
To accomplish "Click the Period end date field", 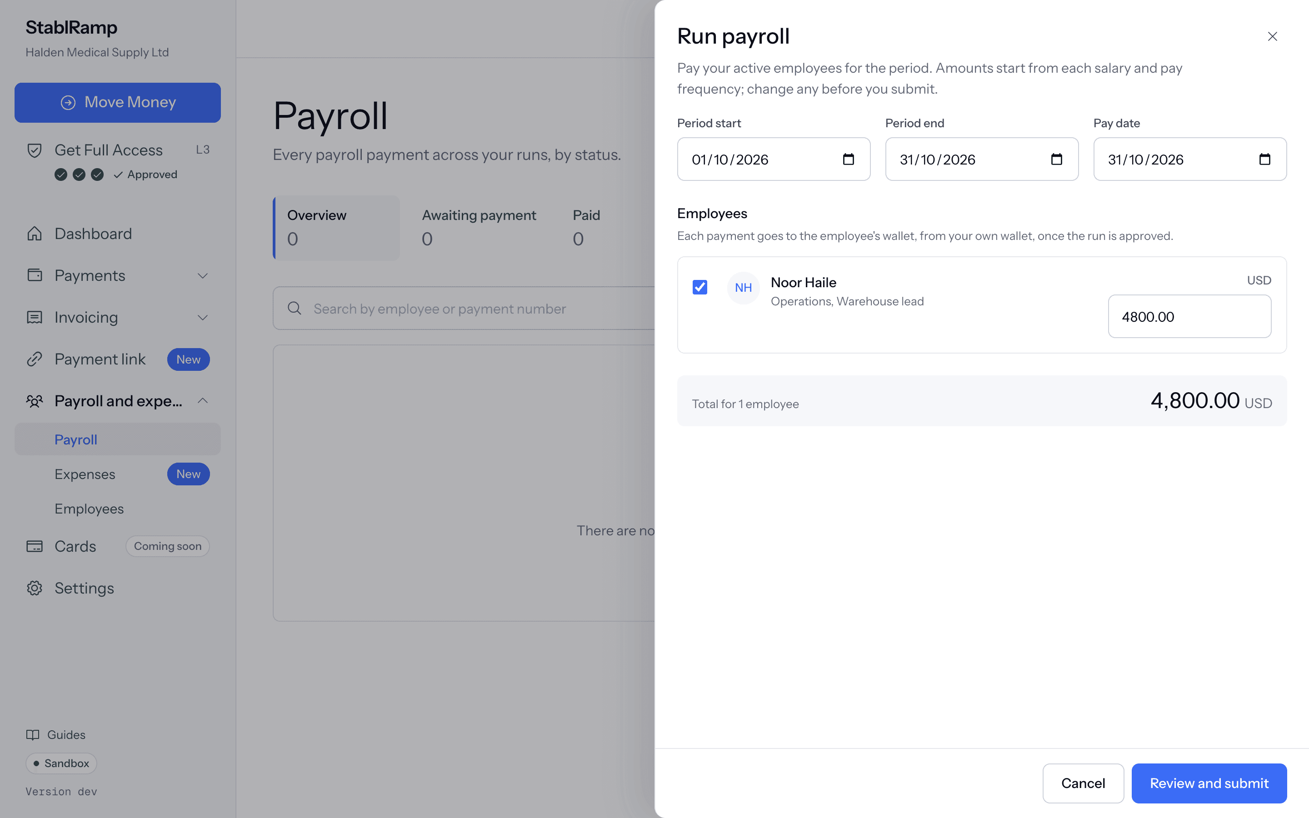I will 982,159.
